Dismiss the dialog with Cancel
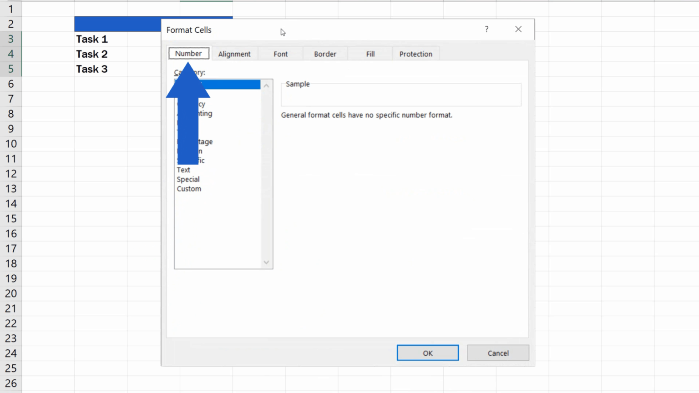The width and height of the screenshot is (699, 393). [x=498, y=353]
